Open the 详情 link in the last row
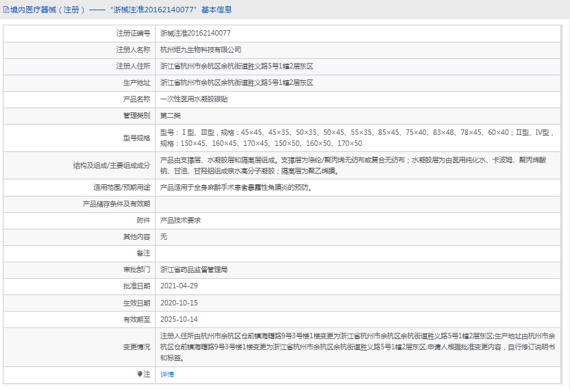 [167, 374]
